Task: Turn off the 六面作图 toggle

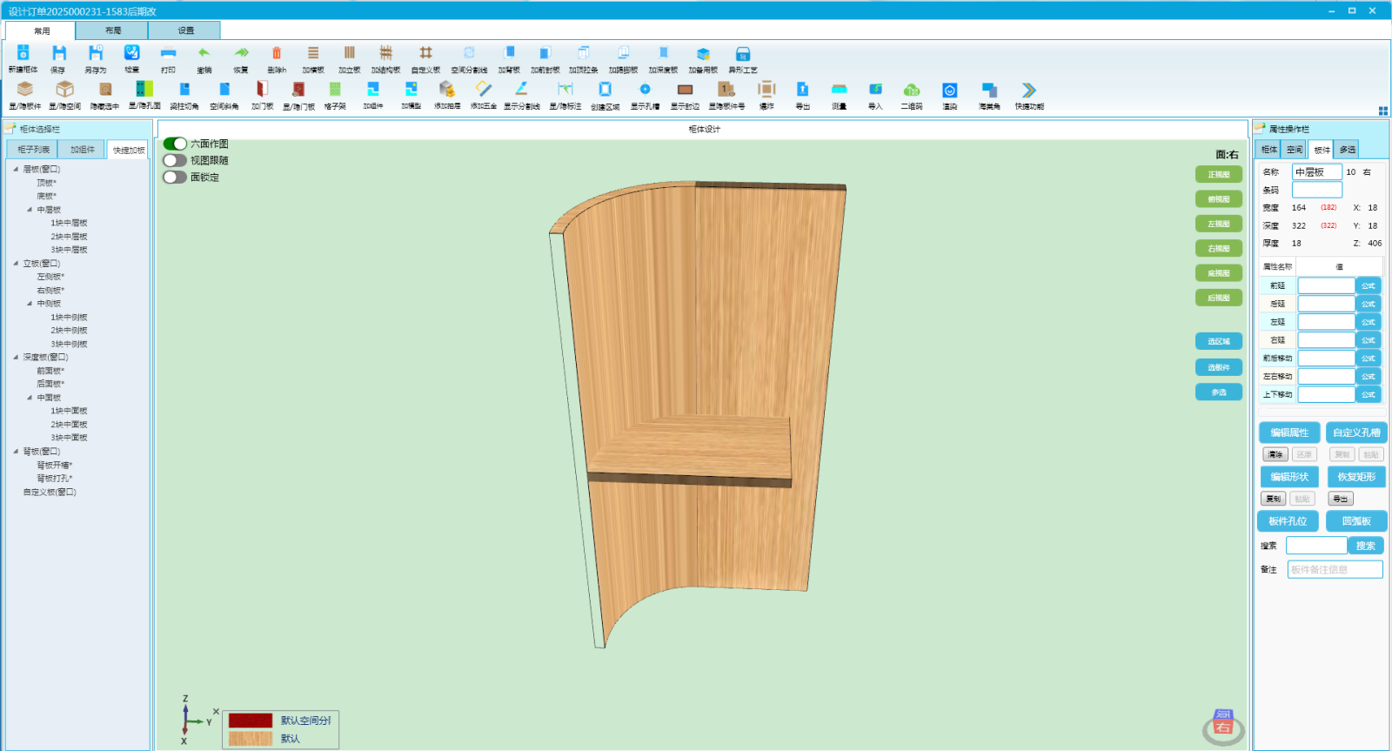Action: 175,144
